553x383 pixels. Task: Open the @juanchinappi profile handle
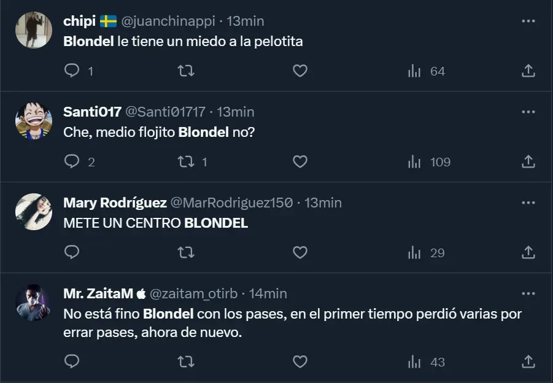169,21
